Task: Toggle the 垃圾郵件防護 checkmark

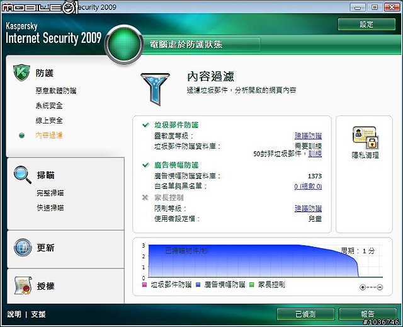Action: pos(145,125)
